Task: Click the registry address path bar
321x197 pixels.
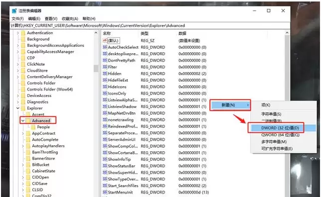Action: pyautogui.click(x=150, y=25)
